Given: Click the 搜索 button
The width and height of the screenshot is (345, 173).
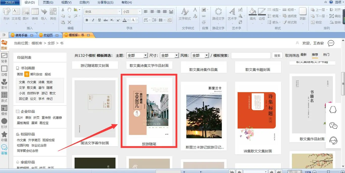Looking at the screenshot, I should pyautogui.click(x=277, y=55).
